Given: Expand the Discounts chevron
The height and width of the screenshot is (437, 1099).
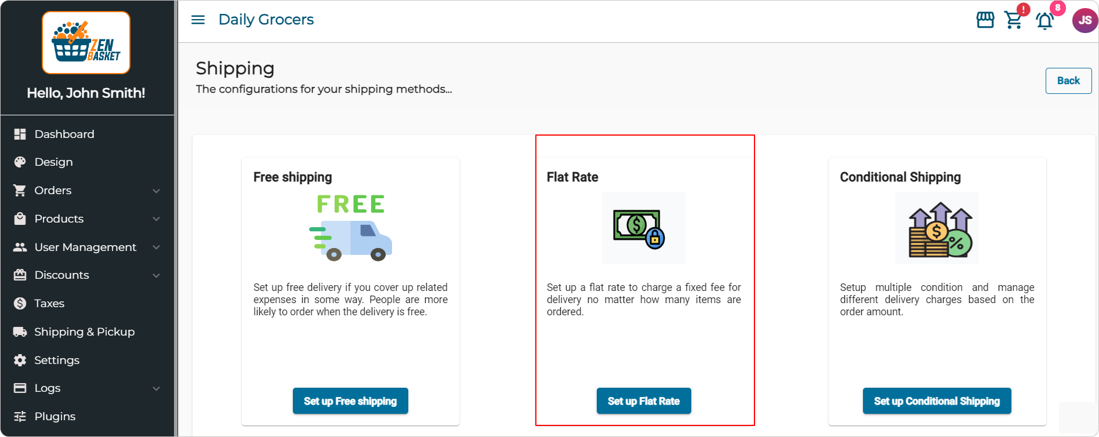Looking at the screenshot, I should [156, 275].
